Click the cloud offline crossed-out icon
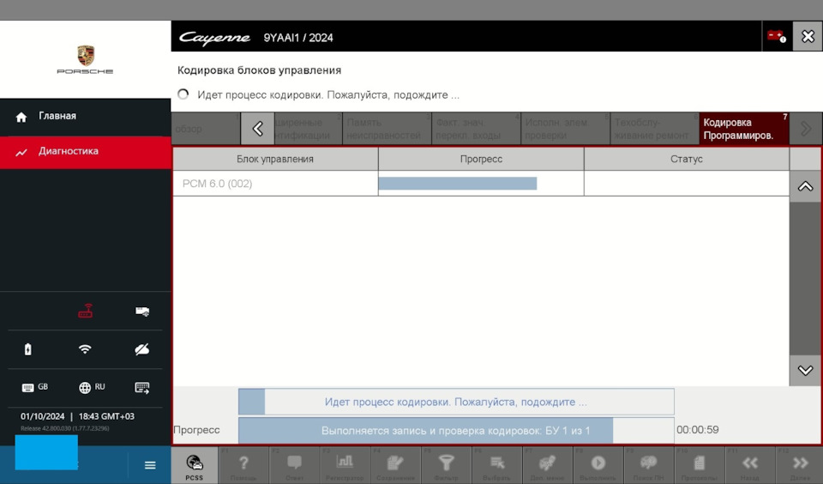823x484 pixels. tap(141, 349)
